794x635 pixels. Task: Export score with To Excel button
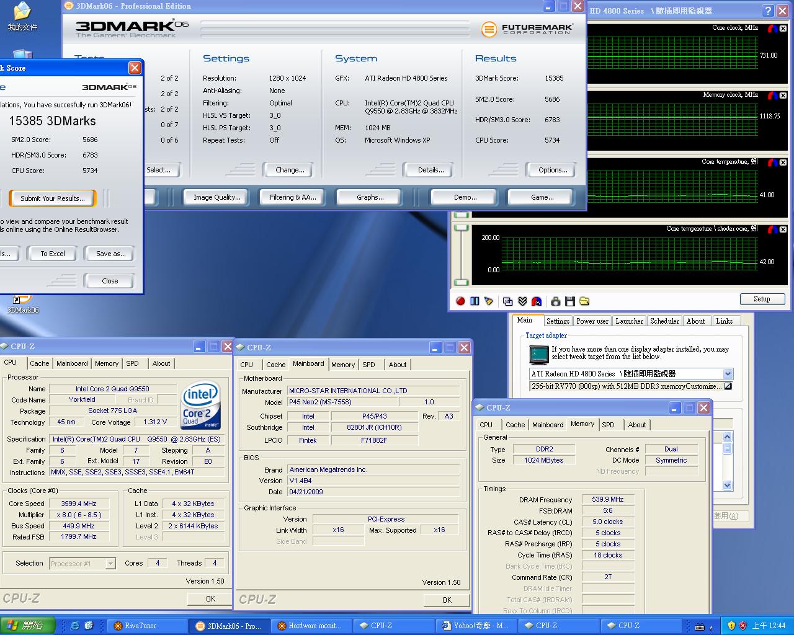tap(53, 254)
